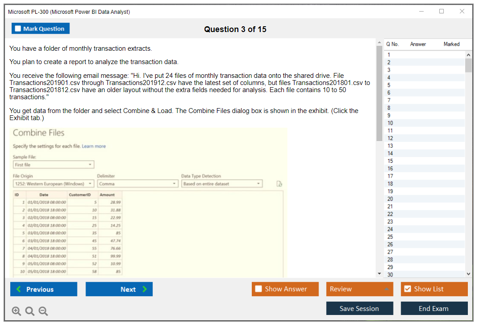This screenshot has height=327, width=479.
Task: Zoom in with the plus magnifier icon
Action: click(x=16, y=311)
